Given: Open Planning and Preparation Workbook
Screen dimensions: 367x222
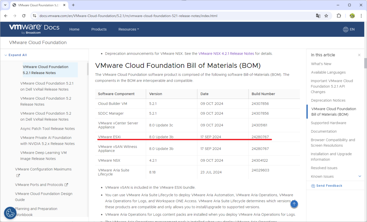Looking at the screenshot, I should pyautogui.click(x=36, y=212).
